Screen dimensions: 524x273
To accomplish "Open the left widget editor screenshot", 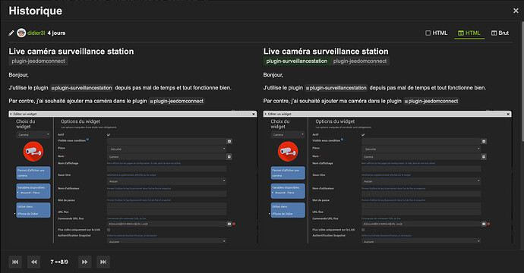I will (x=133, y=177).
